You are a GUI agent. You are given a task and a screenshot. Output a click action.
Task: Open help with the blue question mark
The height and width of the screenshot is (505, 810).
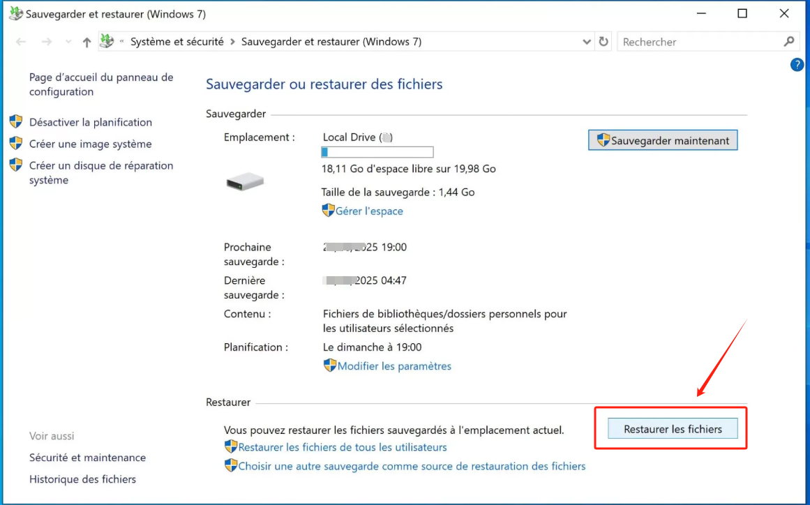pos(797,65)
